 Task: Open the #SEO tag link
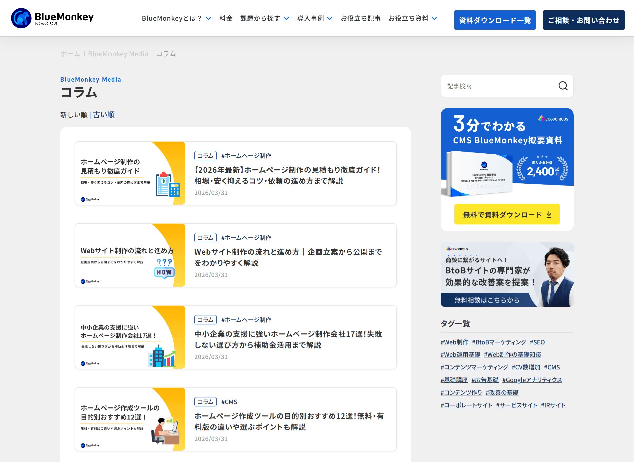click(537, 342)
